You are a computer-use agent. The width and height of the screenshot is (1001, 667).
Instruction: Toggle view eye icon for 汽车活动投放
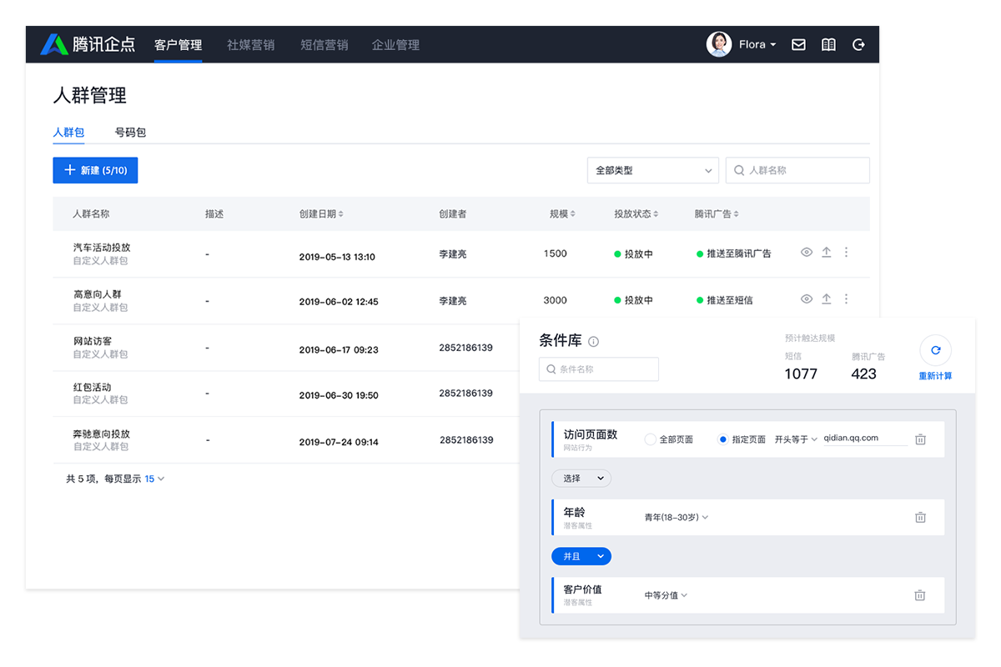[807, 252]
